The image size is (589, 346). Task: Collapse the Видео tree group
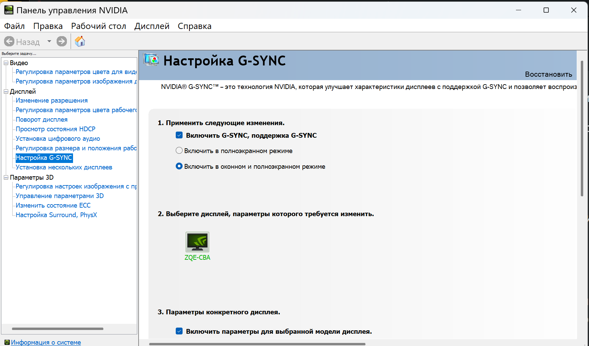(x=6, y=63)
